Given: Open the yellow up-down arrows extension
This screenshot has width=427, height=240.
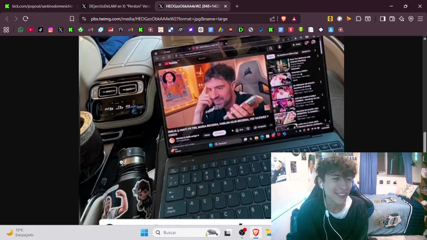Looking at the screenshot, I should (x=330, y=19).
